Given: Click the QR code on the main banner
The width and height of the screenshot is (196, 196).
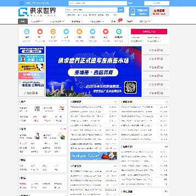Looking at the screenshot, I should [x=131, y=87].
